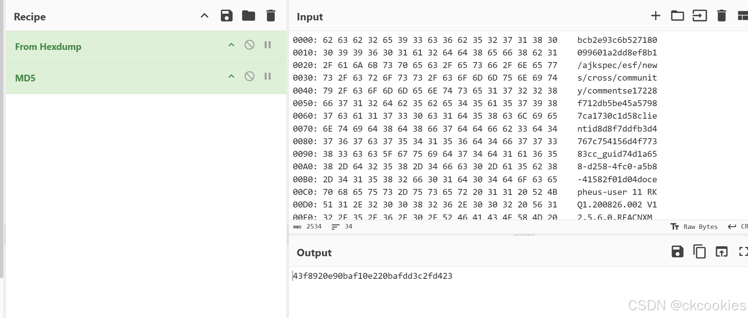Disable the MD5 operation
The height and width of the screenshot is (318, 748).
(249, 77)
